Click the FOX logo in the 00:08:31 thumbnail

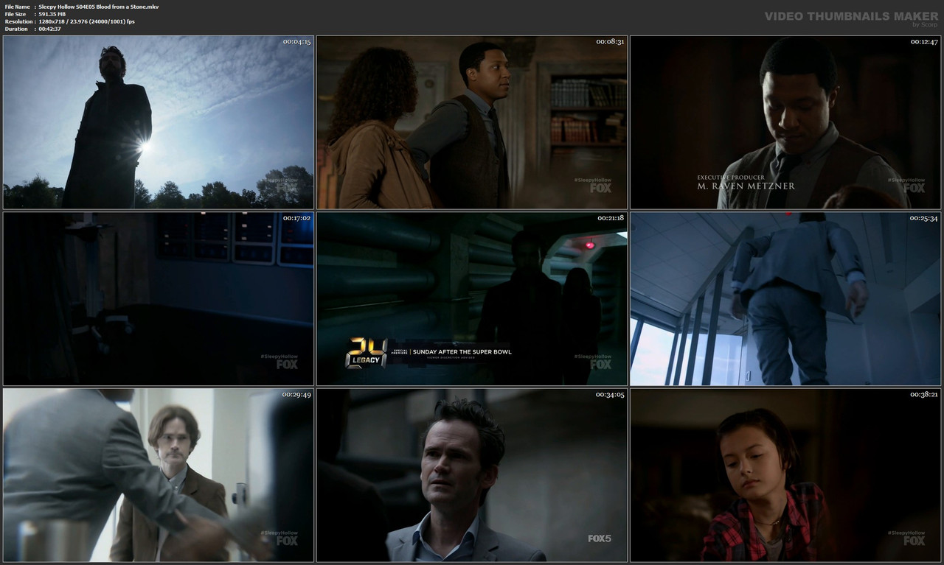click(600, 188)
